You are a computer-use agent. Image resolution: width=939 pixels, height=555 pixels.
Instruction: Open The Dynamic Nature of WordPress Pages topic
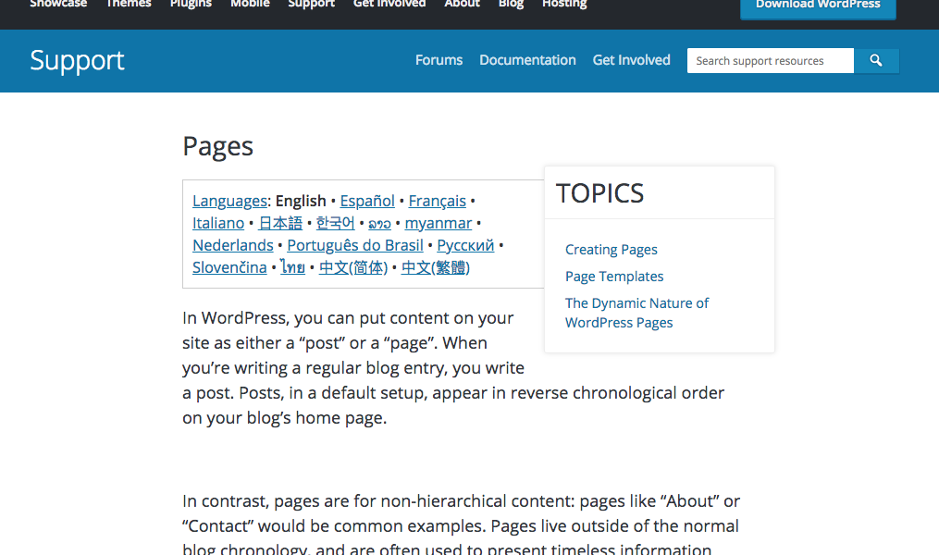click(x=636, y=312)
